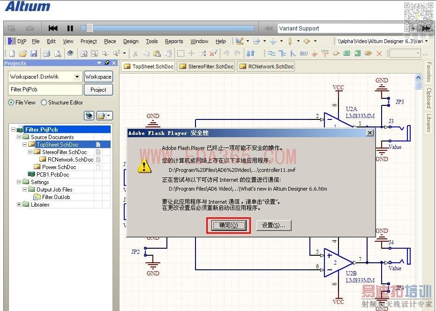436x311 pixels.
Task: Select the place net label tool
Action: pos(304,53)
